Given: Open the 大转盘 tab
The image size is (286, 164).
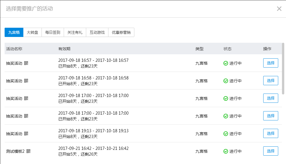Looking at the screenshot, I should [x=32, y=32].
